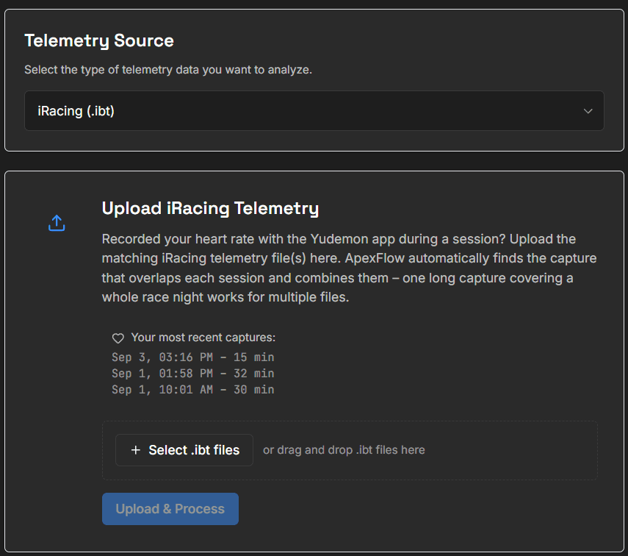
Task: Open the iRacing (.ibt) telemetry source dropdown
Action: tap(314, 111)
